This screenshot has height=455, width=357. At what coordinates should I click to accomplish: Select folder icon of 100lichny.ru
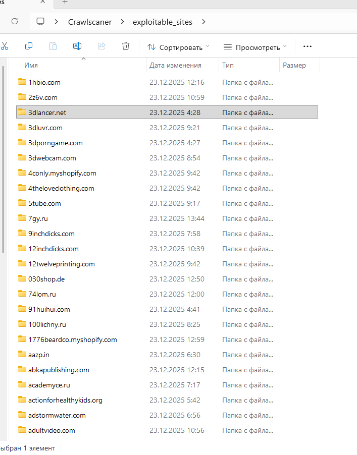22,324
